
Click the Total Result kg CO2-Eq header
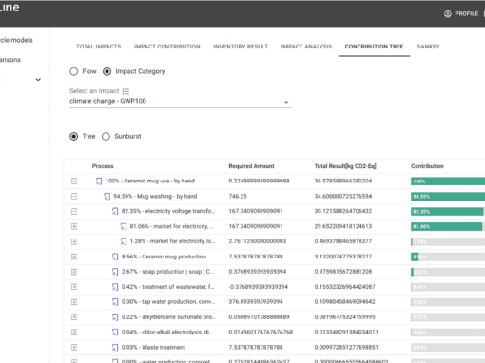(x=345, y=166)
